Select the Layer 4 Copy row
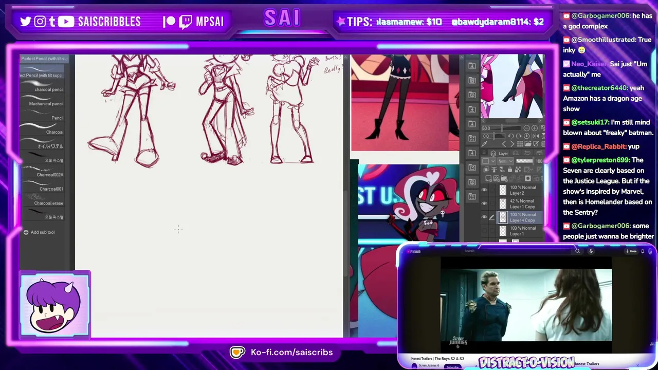The height and width of the screenshot is (370, 658). 519,217
